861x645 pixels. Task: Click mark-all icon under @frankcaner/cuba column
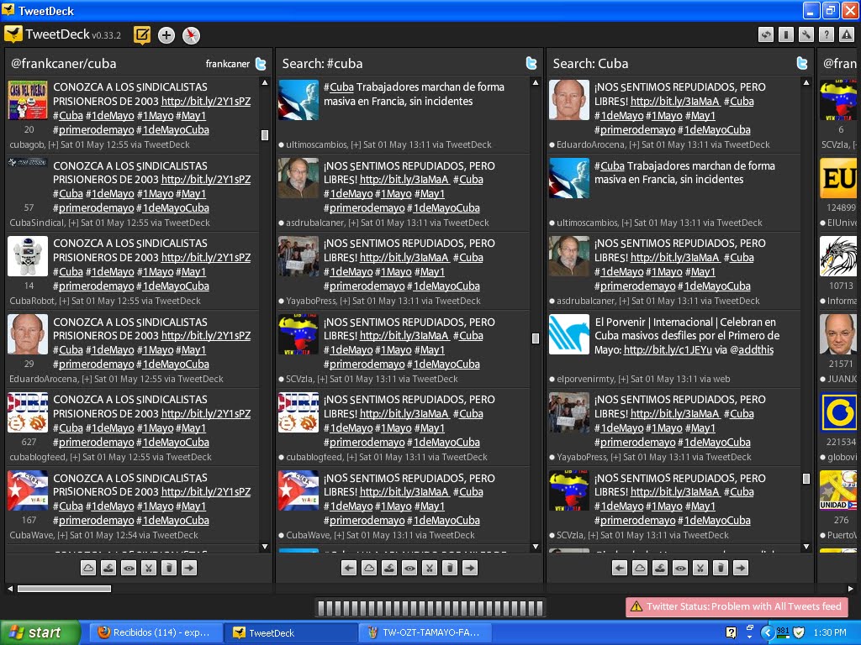[x=108, y=569]
